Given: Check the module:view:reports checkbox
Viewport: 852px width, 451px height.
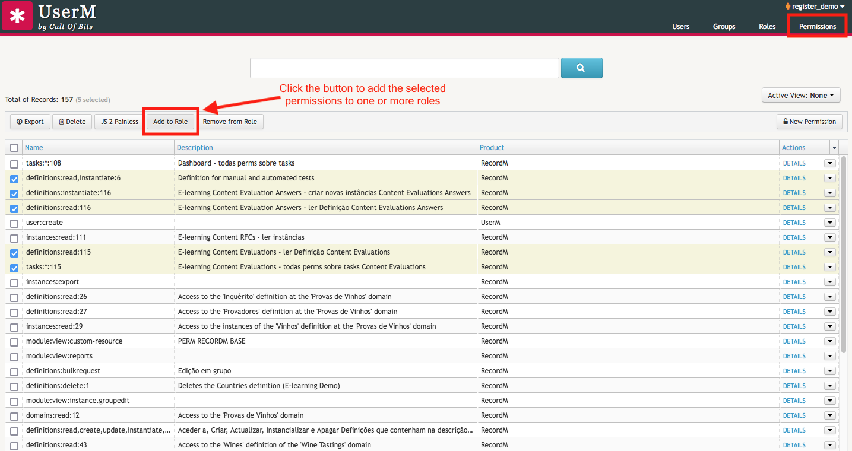Looking at the screenshot, I should 14,357.
